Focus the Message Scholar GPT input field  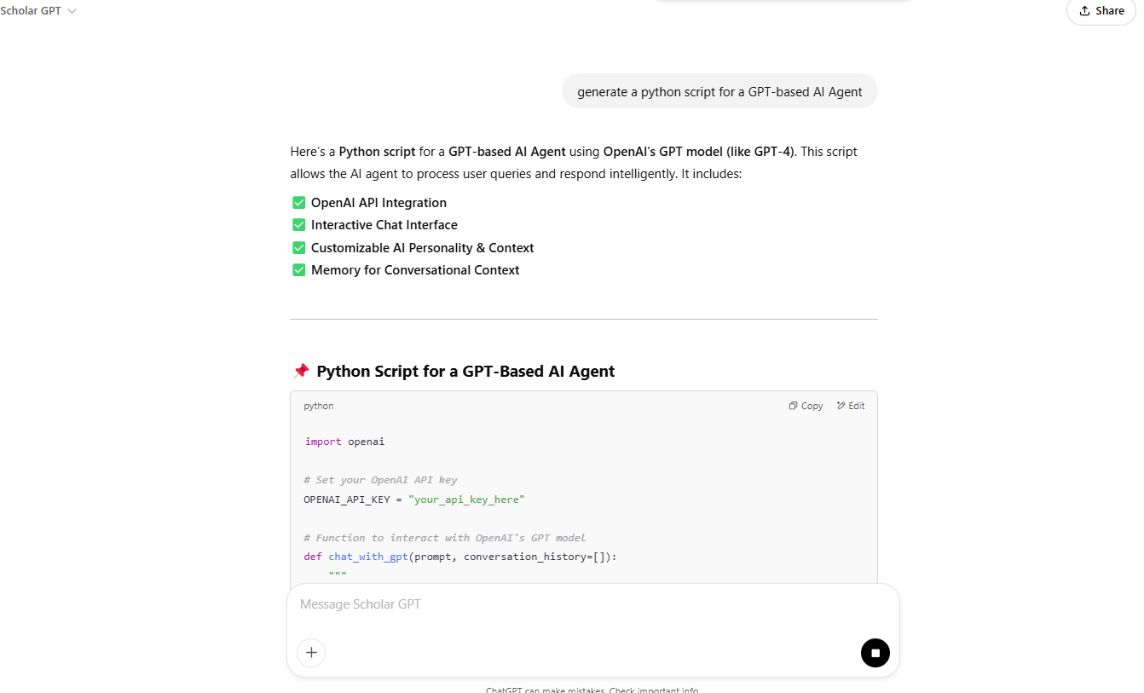(592, 604)
